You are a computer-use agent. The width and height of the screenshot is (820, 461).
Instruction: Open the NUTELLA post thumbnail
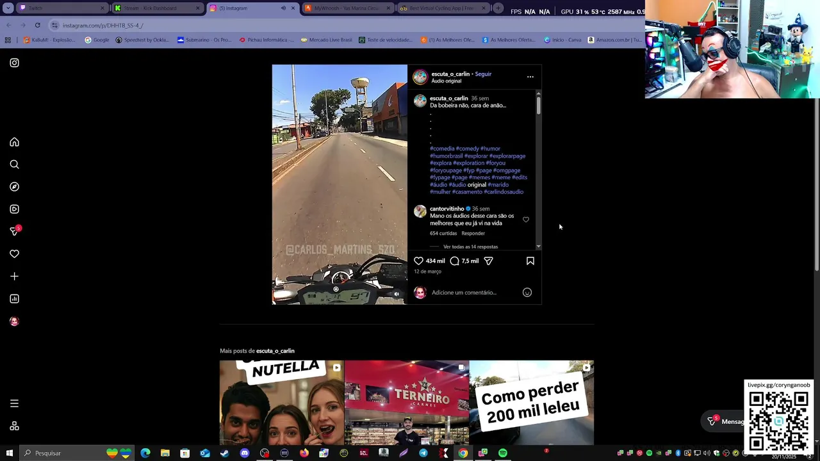coord(282,403)
